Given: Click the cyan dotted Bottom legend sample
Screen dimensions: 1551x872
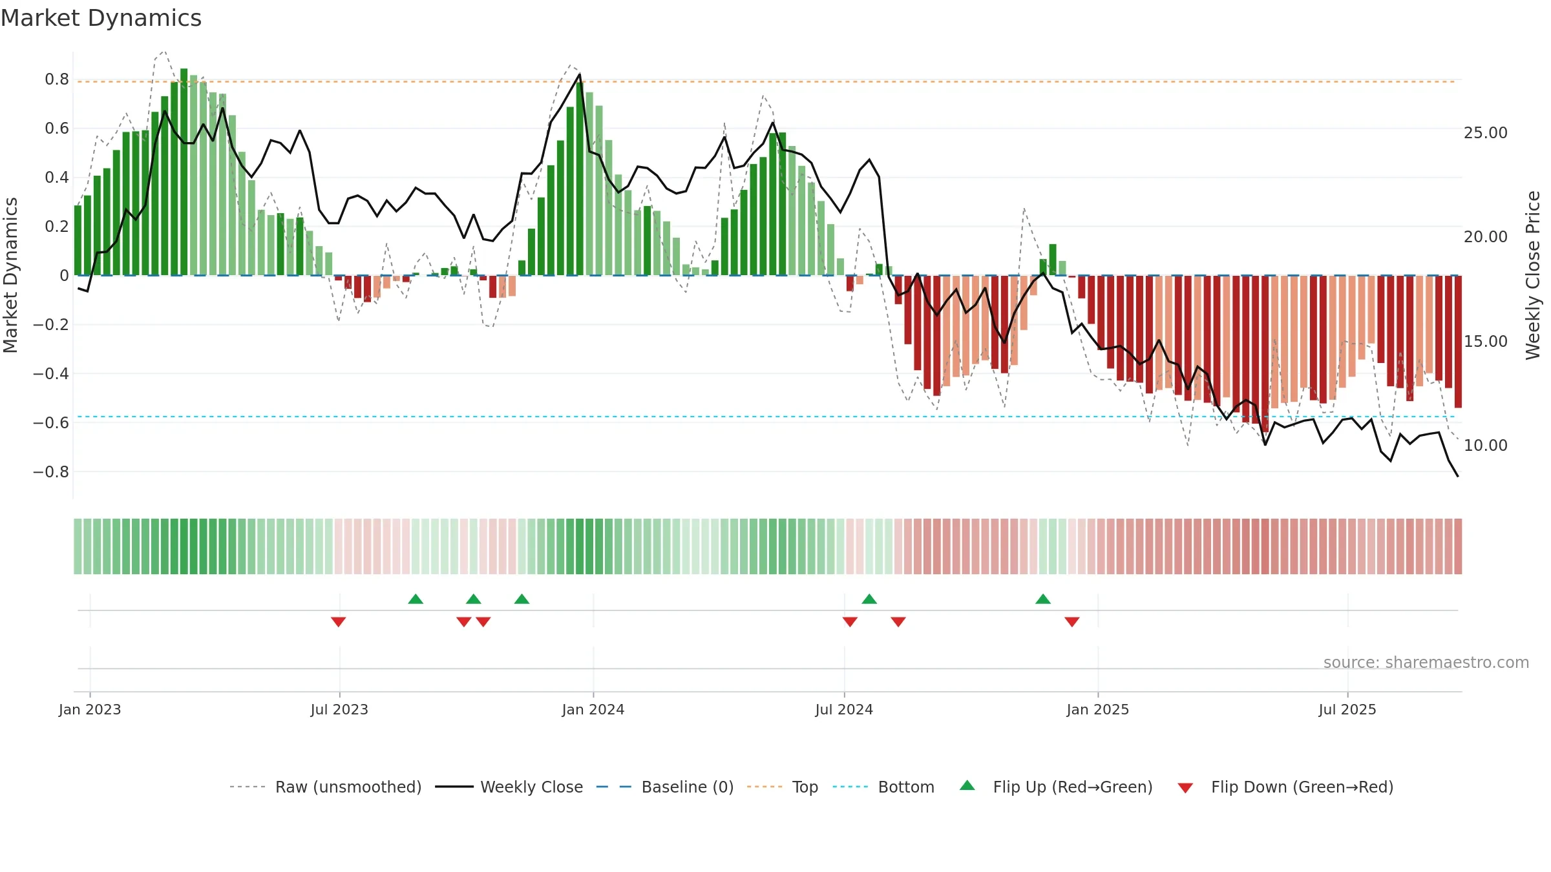Looking at the screenshot, I should tap(850, 787).
